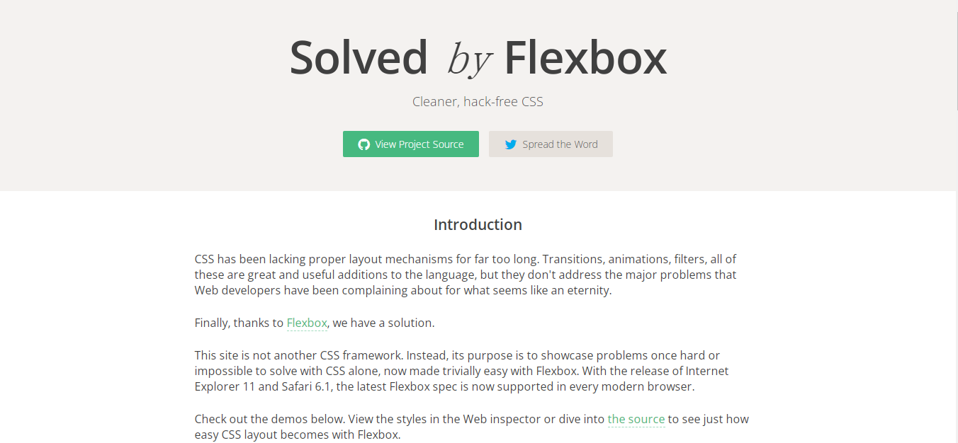Image resolution: width=958 pixels, height=443 pixels.
Task: Click the paragraph starting "CSS has been lacking"
Action: pyautogui.click(x=466, y=275)
